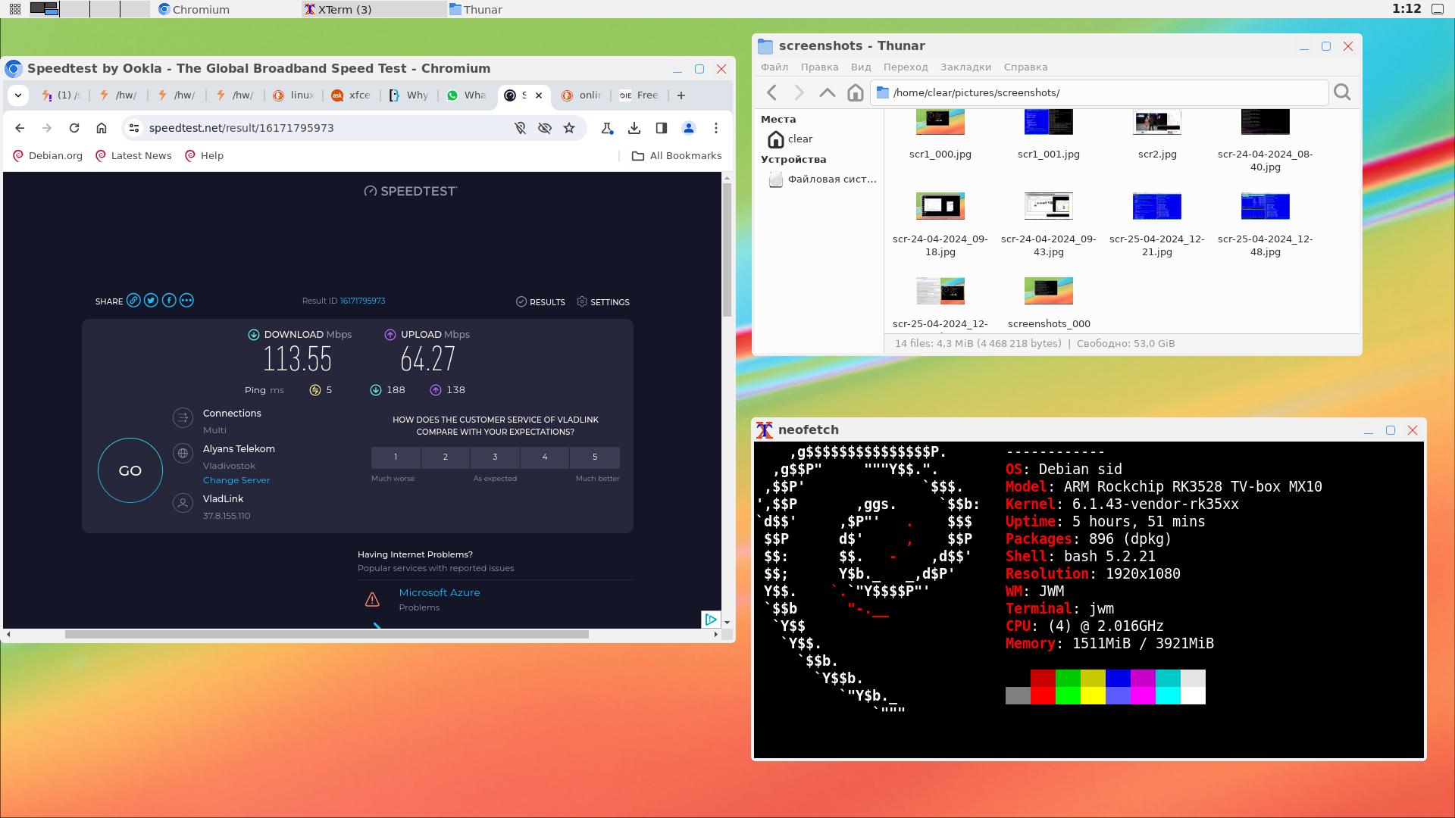The height and width of the screenshot is (818, 1455).
Task: Click the Chromium reload page icon
Action: [x=74, y=128]
